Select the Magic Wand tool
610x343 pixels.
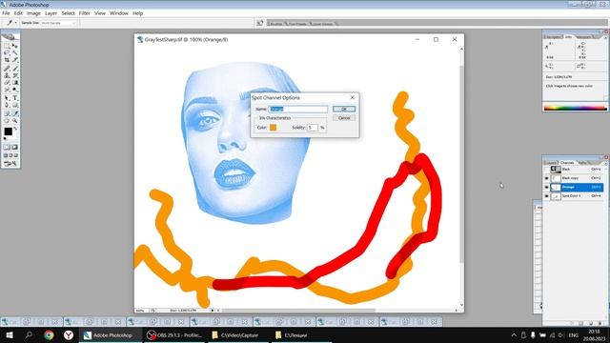pyautogui.click(x=15, y=52)
